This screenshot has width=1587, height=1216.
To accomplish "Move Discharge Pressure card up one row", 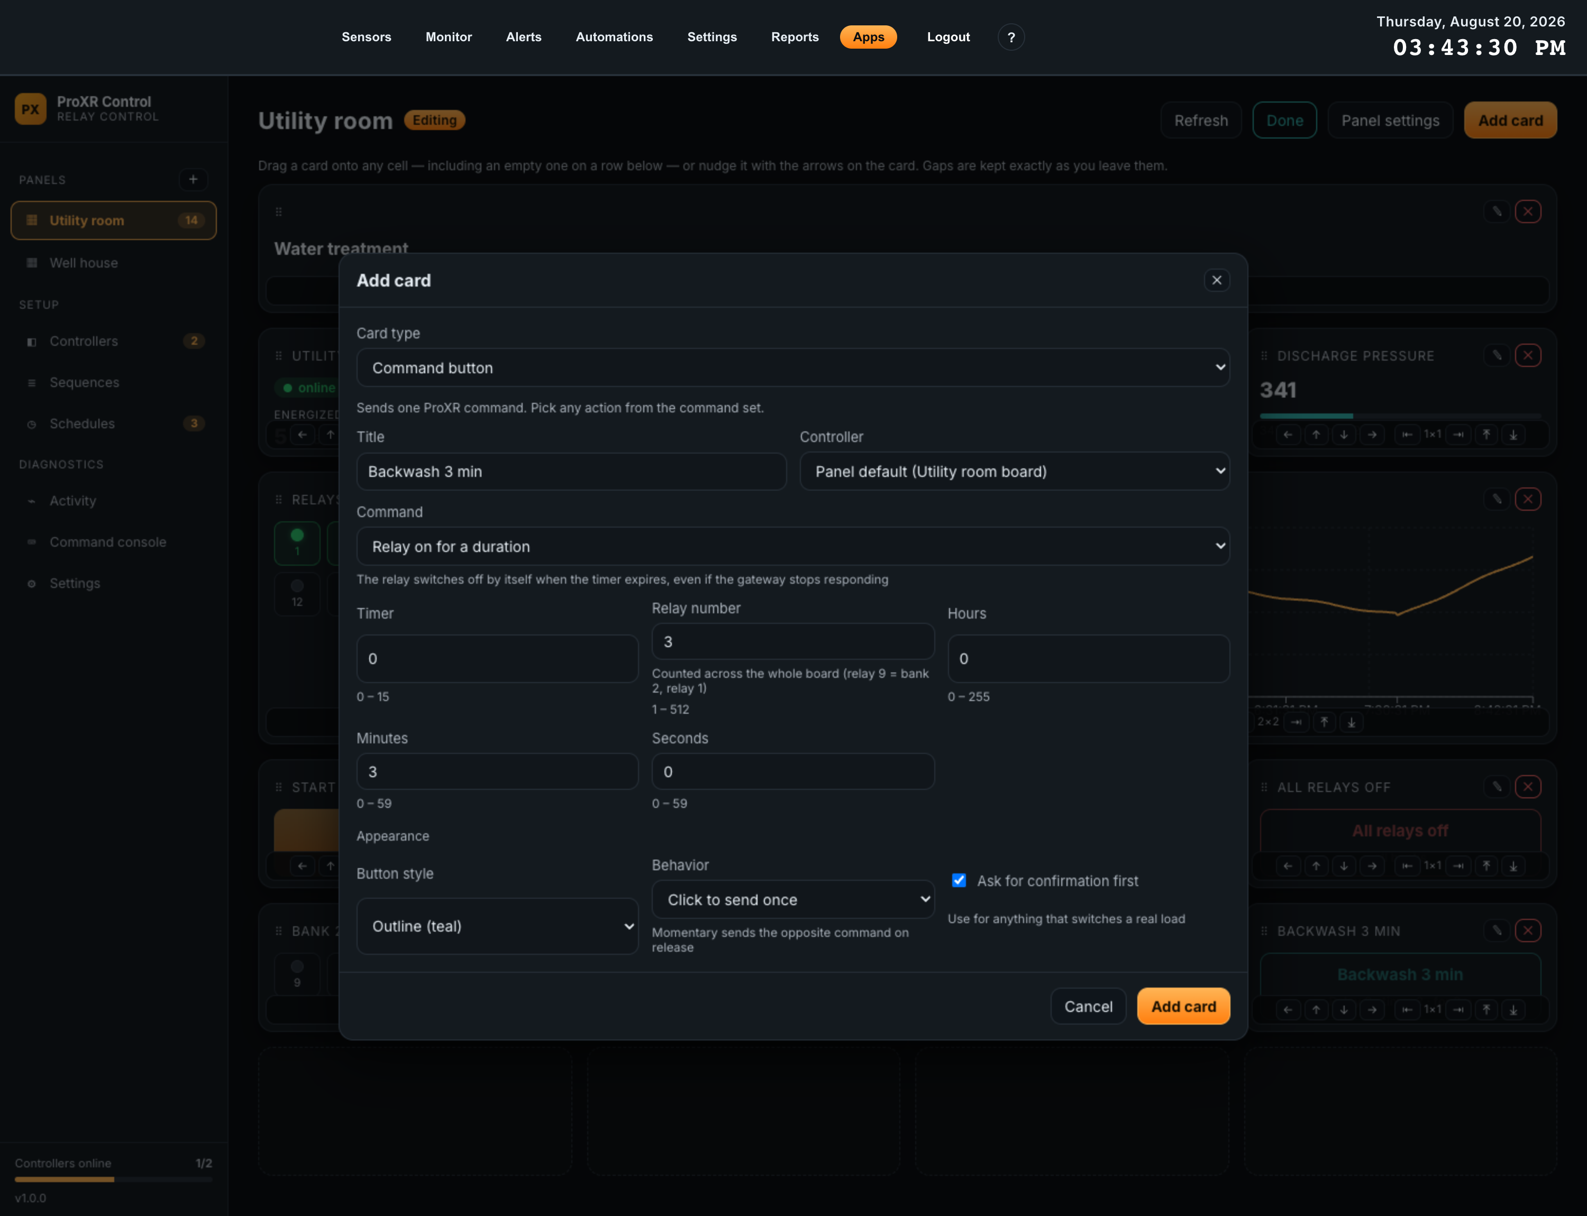I will pyautogui.click(x=1316, y=434).
